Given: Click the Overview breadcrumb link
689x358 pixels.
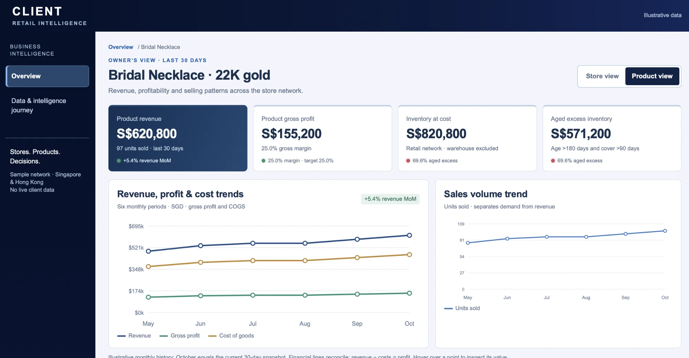Looking at the screenshot, I should [121, 47].
